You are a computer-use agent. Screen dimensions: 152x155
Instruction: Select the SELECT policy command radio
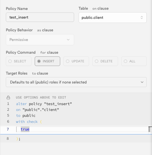point(19,61)
